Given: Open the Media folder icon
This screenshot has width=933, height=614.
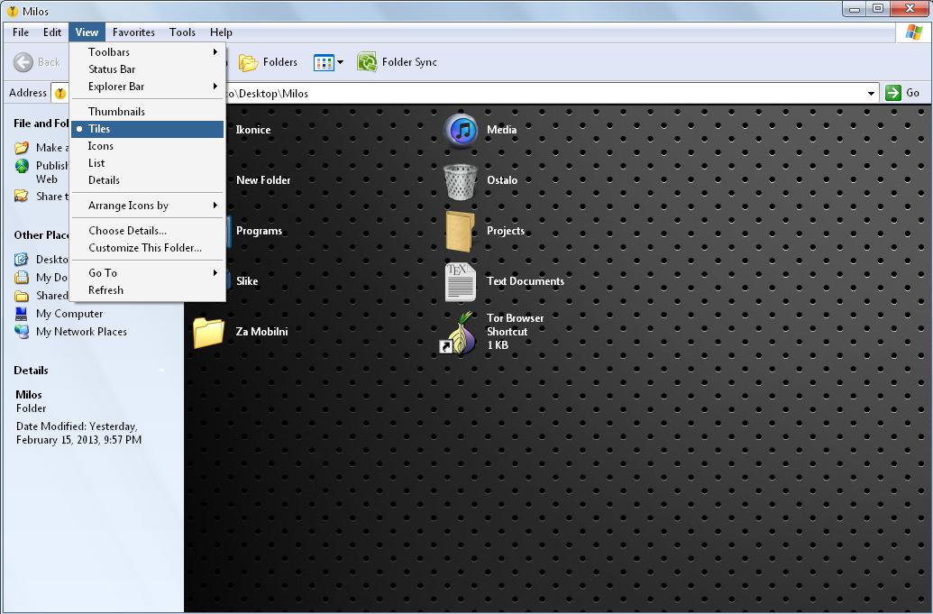Looking at the screenshot, I should (x=461, y=131).
